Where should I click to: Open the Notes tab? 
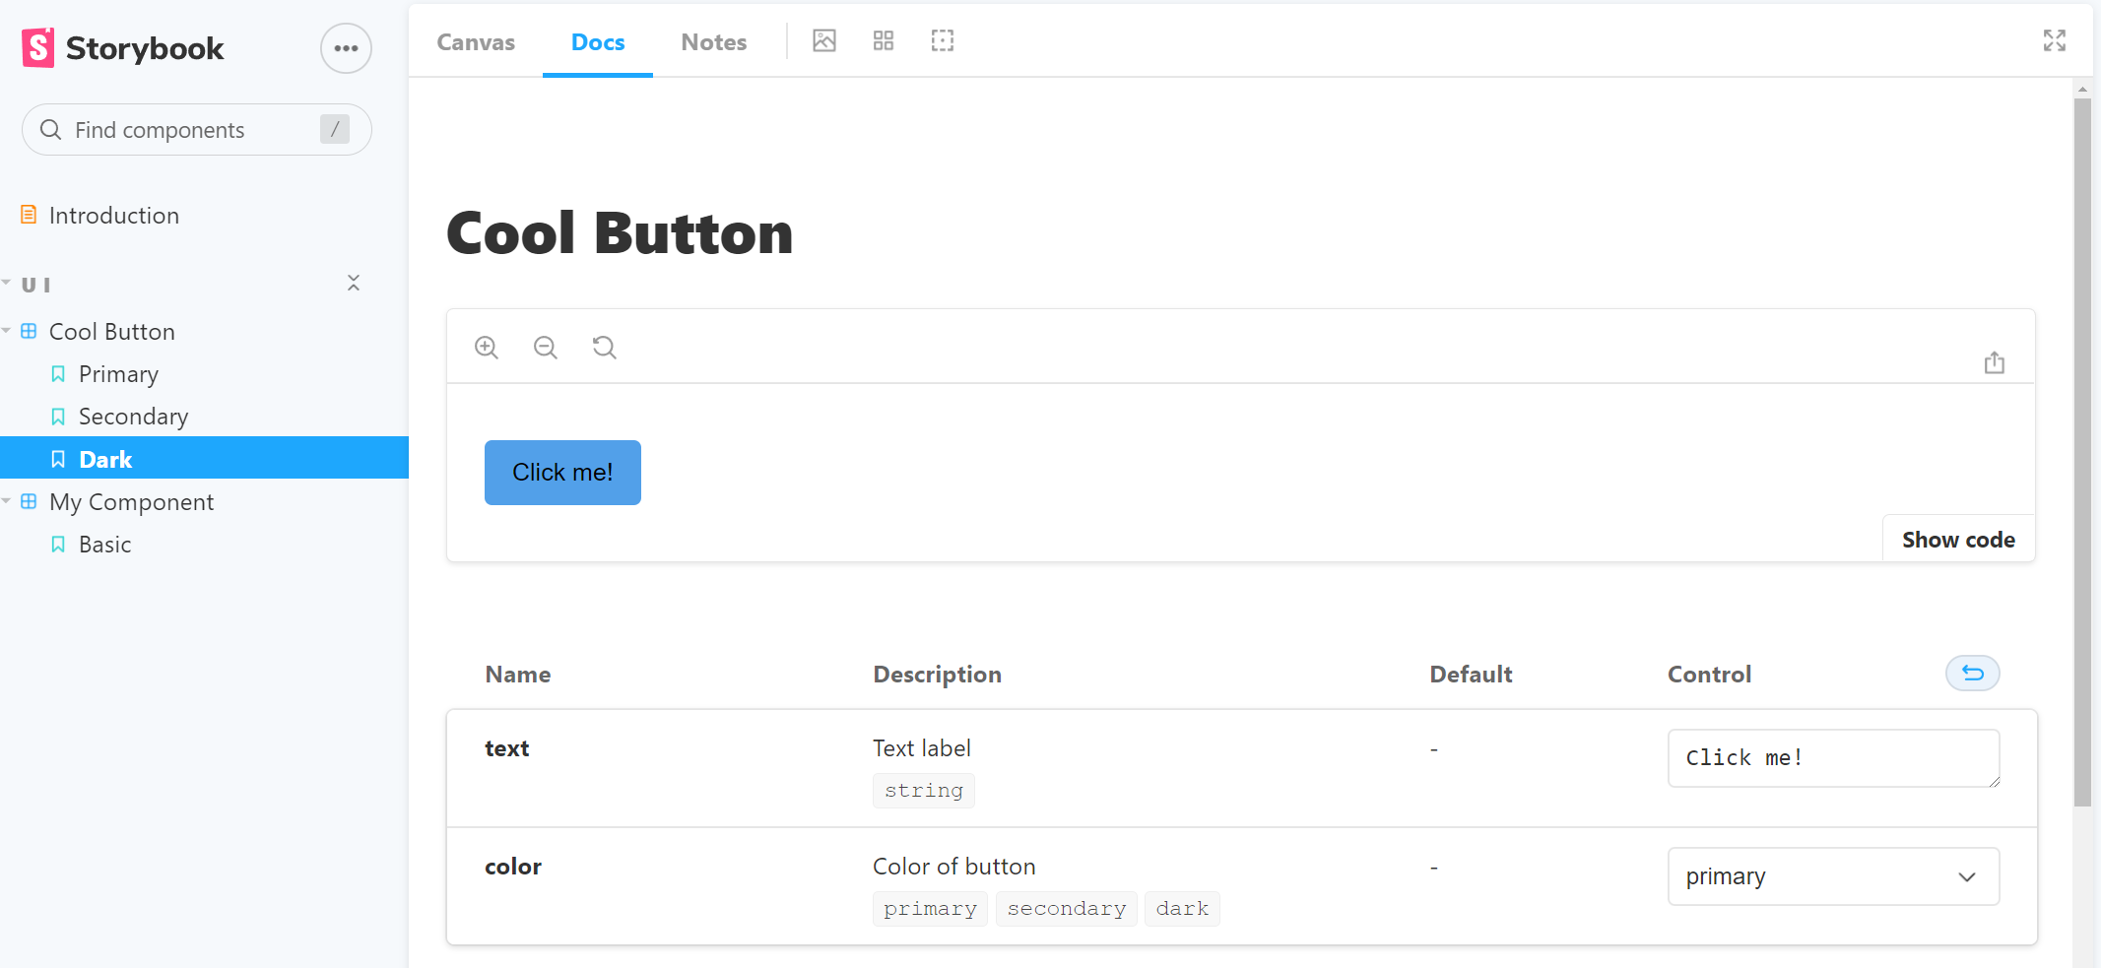coord(713,42)
